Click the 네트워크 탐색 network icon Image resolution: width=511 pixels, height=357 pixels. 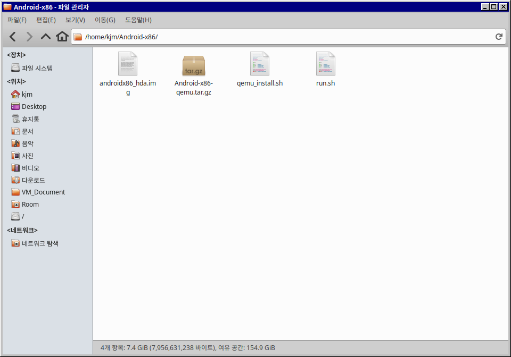click(15, 243)
